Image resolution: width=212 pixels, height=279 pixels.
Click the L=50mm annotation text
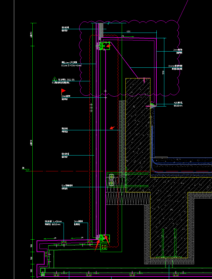point(53,222)
